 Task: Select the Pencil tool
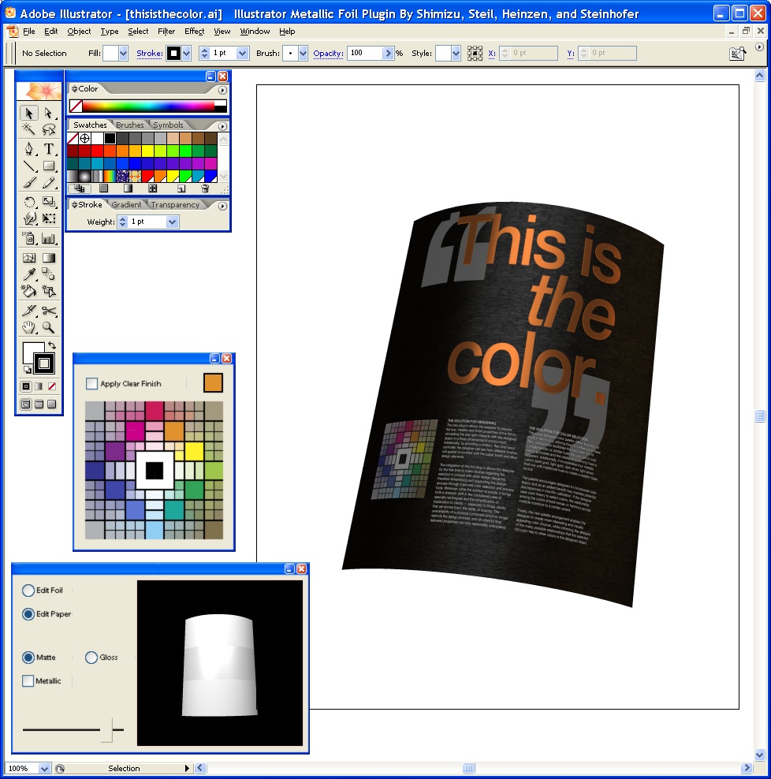coord(49,183)
